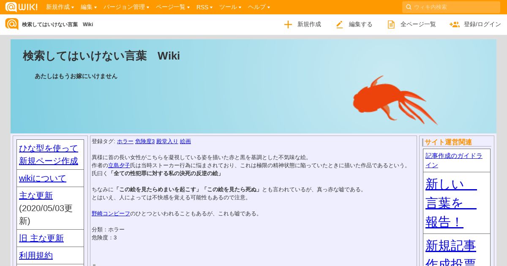
Task: Click the add-user icon for 登録/ログイン
Action: (x=455, y=24)
